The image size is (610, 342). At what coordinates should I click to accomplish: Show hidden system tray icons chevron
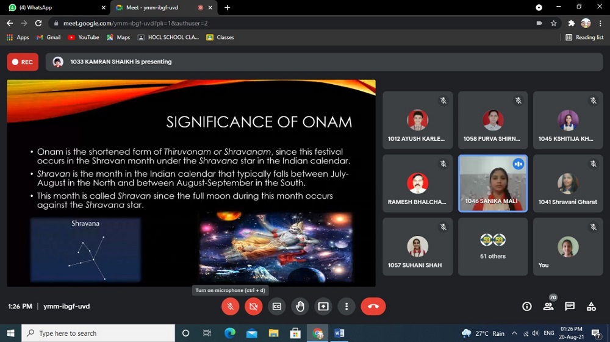(514, 333)
